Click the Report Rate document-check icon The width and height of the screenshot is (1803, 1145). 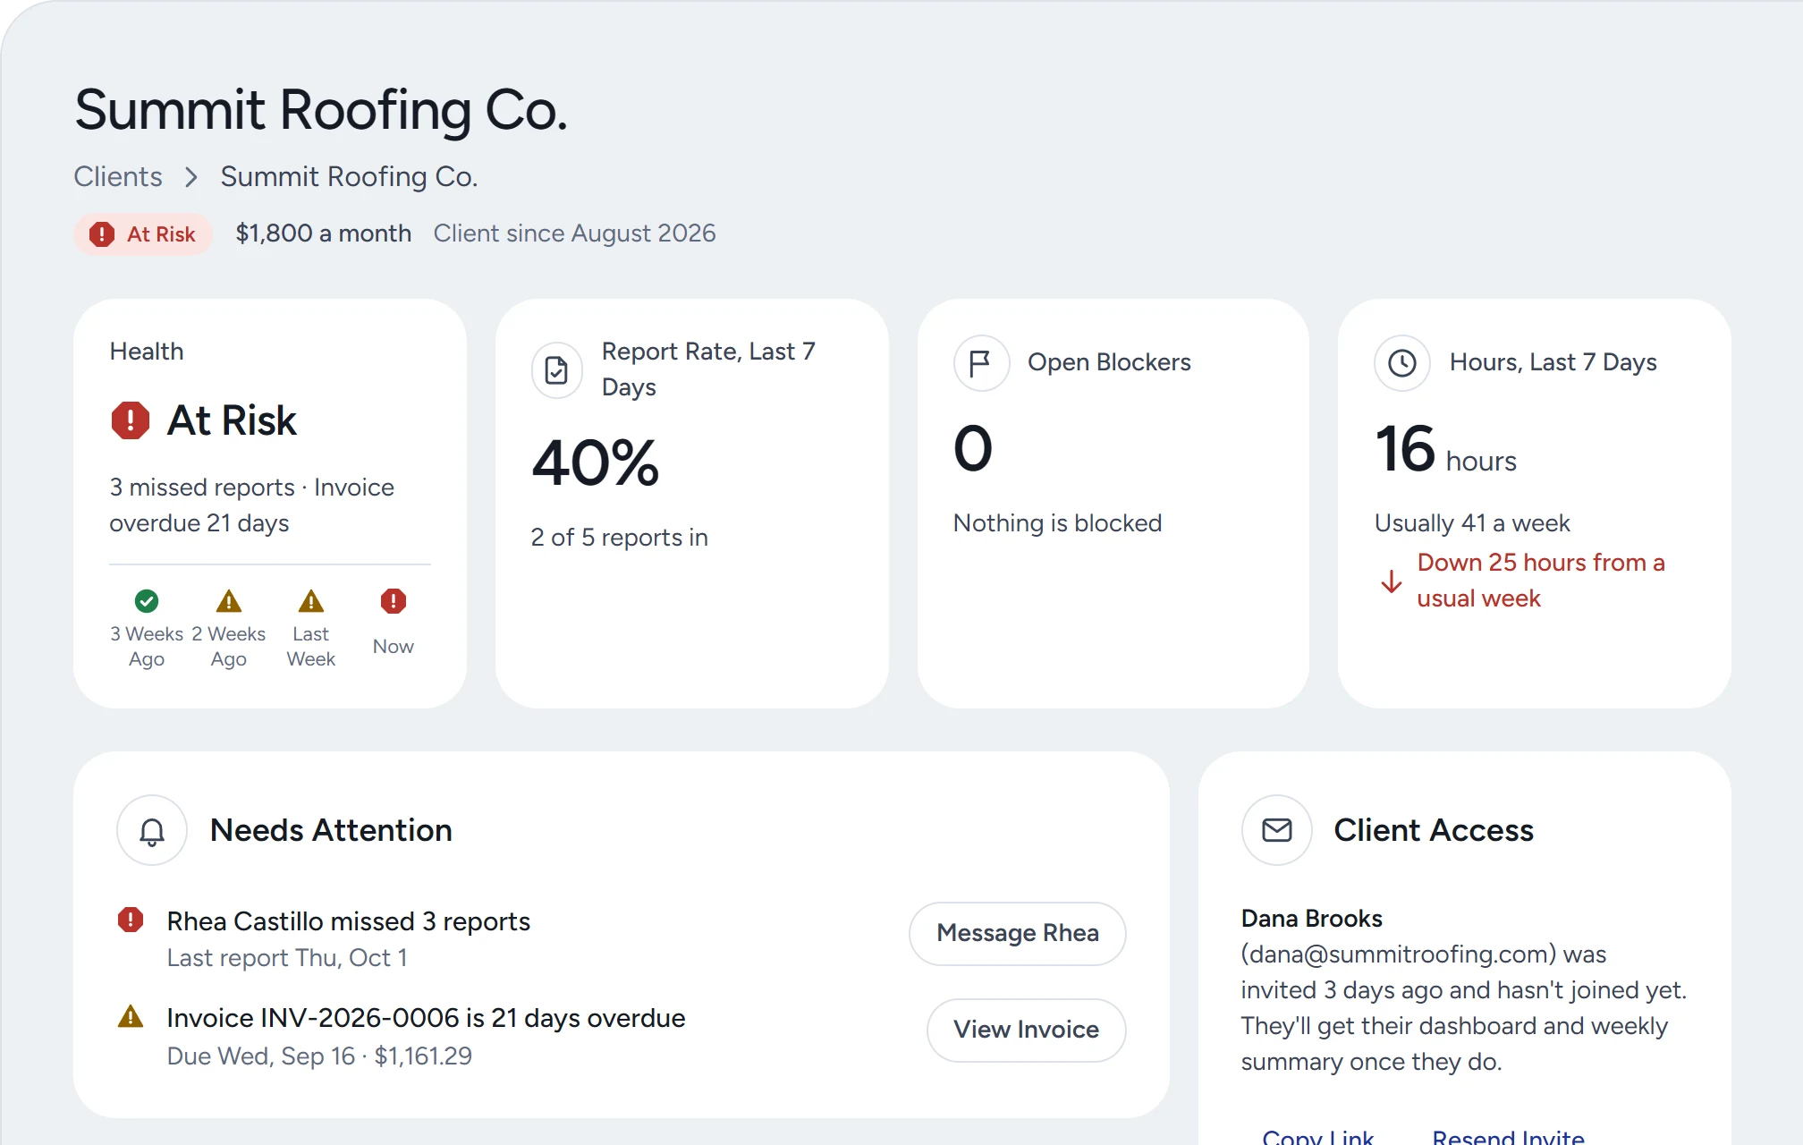click(556, 369)
